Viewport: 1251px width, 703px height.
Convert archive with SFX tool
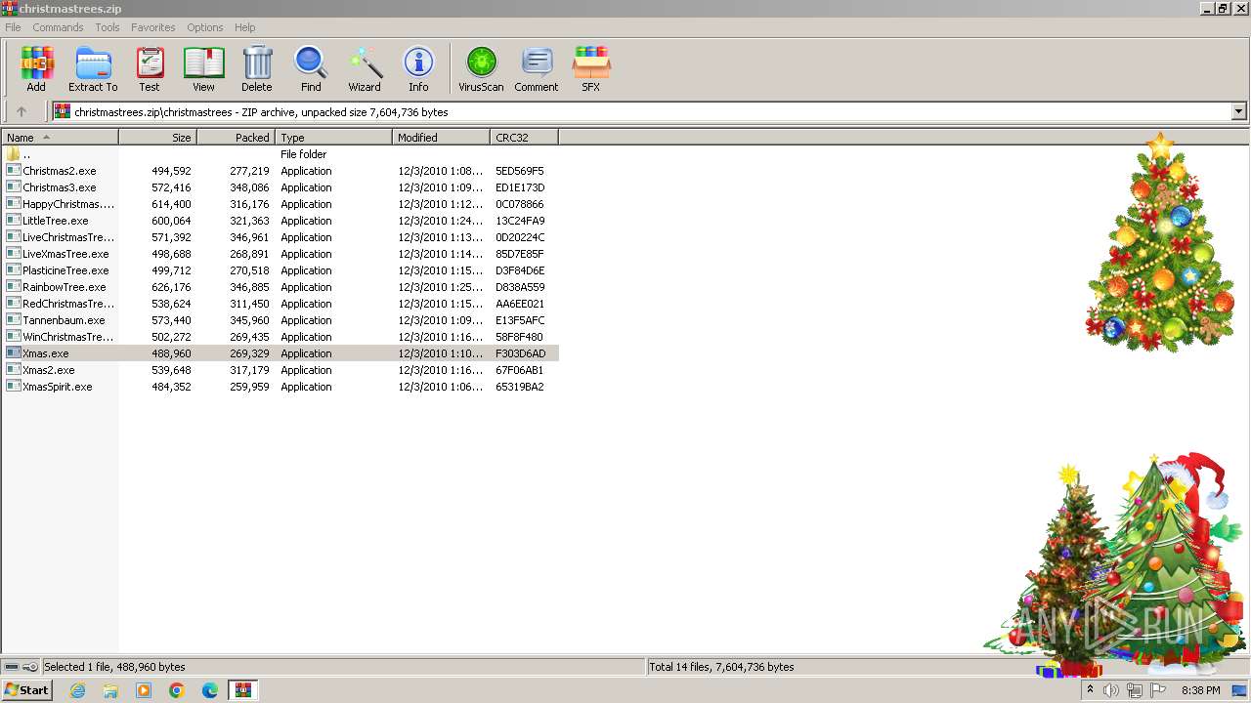[591, 68]
